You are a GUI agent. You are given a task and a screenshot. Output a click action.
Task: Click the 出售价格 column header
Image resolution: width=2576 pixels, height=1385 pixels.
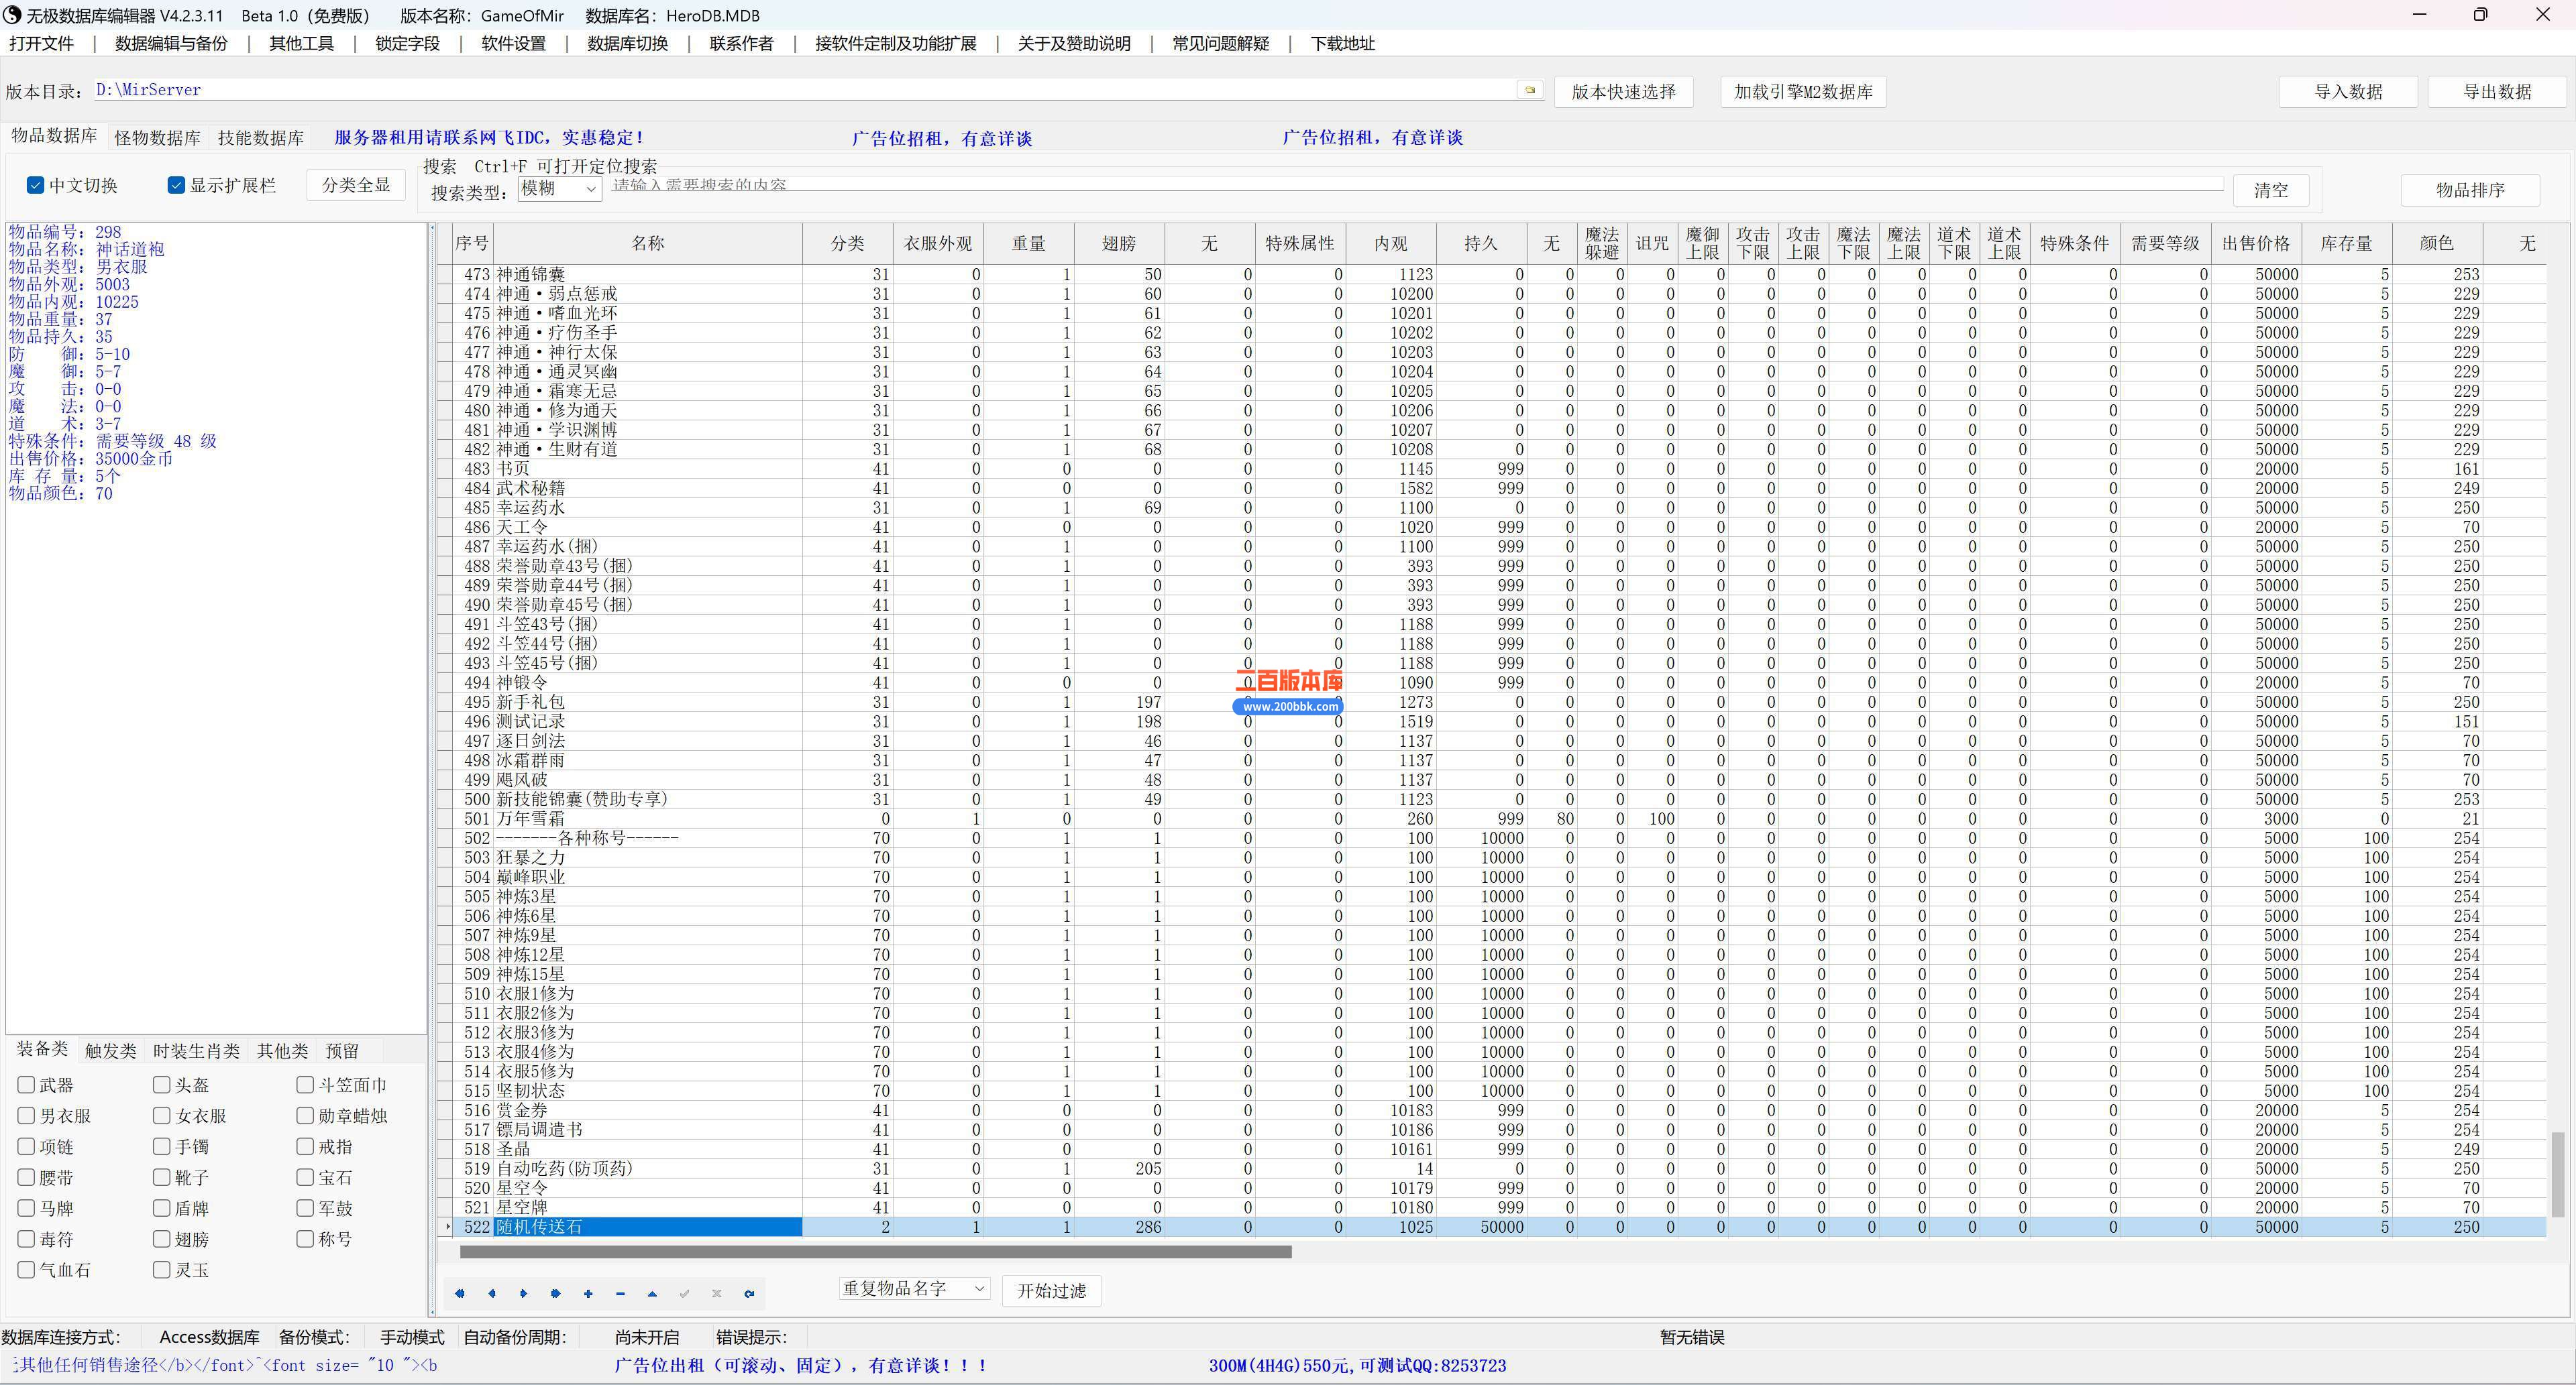pos(2256,243)
